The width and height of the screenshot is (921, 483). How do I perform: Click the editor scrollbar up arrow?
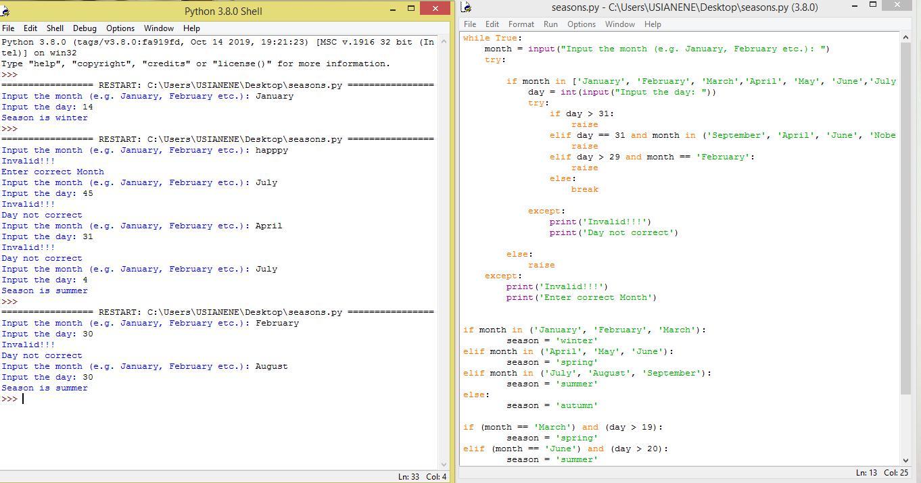point(906,38)
